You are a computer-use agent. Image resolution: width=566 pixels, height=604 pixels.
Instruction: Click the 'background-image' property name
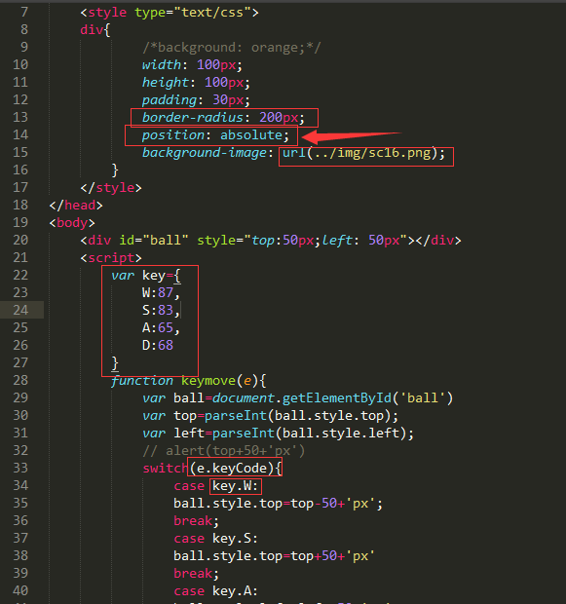(205, 153)
